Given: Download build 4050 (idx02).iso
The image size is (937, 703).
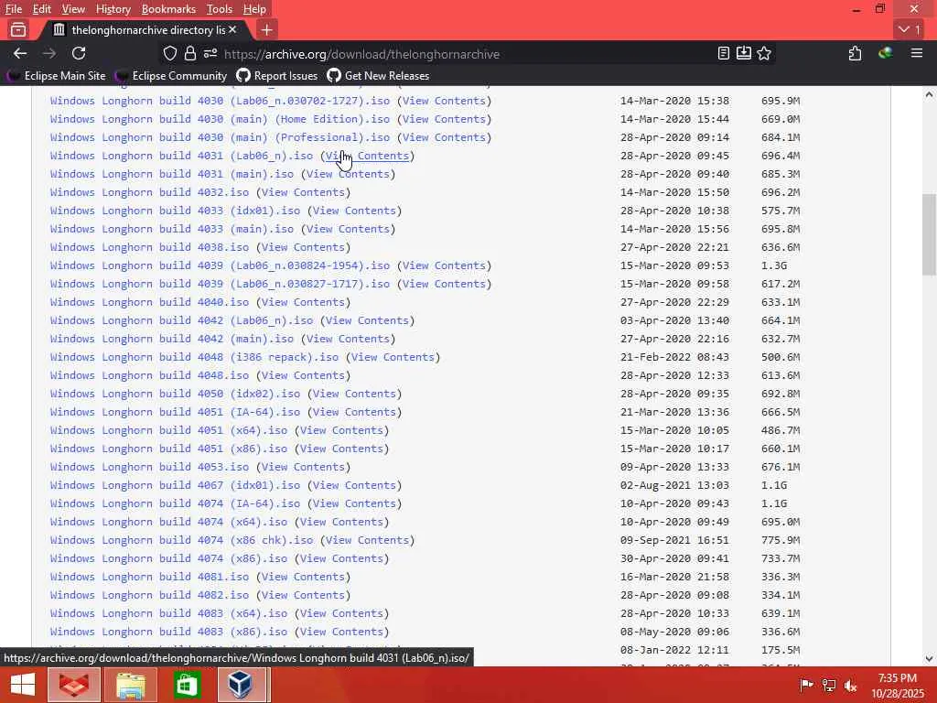Looking at the screenshot, I should point(175,394).
